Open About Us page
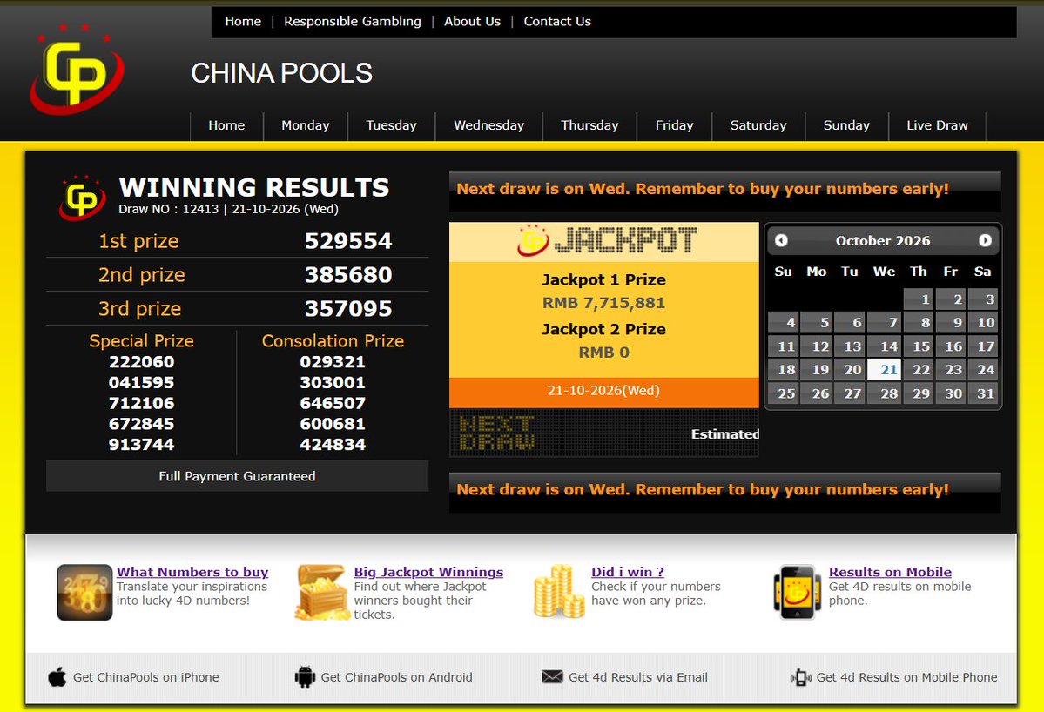The height and width of the screenshot is (712, 1044). tap(472, 21)
